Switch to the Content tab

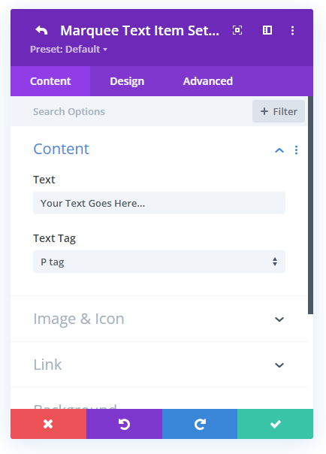pyautogui.click(x=50, y=81)
